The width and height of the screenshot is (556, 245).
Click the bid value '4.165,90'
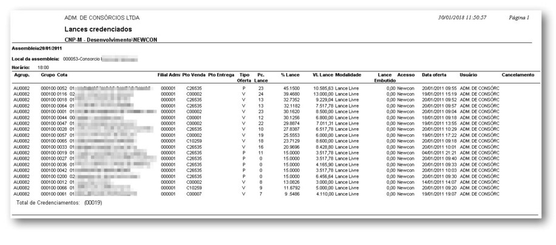tap(324, 165)
